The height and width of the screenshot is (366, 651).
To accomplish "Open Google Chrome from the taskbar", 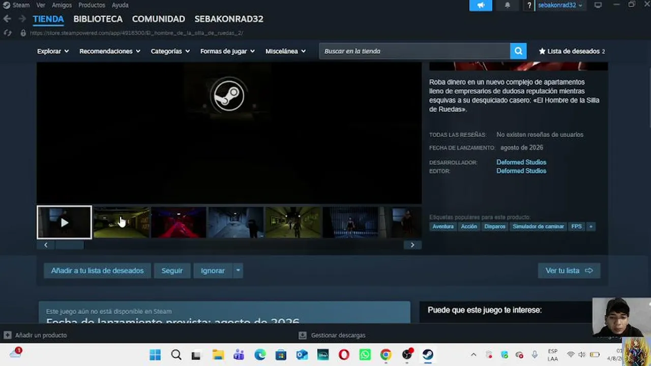I will pyautogui.click(x=386, y=354).
